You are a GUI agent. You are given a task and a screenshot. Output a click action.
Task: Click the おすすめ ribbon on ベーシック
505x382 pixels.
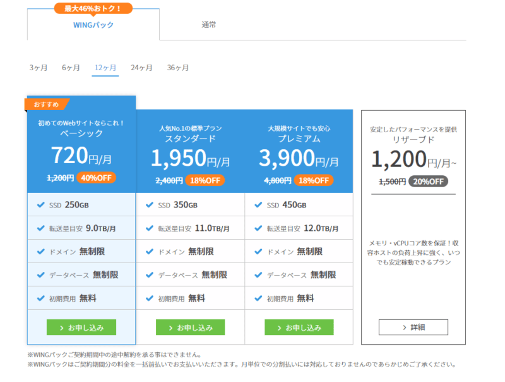click(47, 104)
